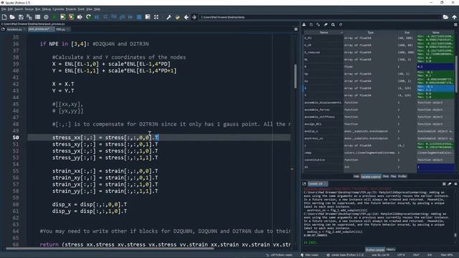Go back with the left arrow icon
The height and width of the screenshot is (258, 459).
[186, 17]
